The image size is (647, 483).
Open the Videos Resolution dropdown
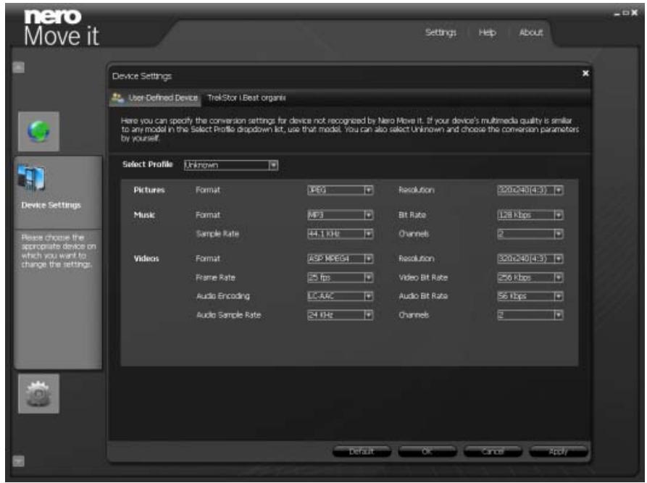pyautogui.click(x=530, y=259)
